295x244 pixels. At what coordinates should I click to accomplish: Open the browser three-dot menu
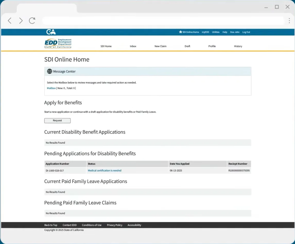click(289, 21)
